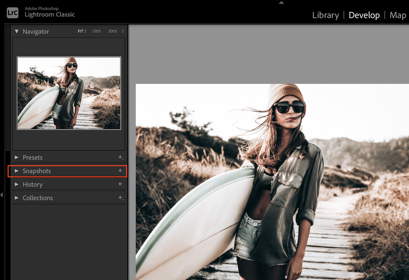Collapse the Navigator panel disclosure triangle
Image resolution: width=409 pixels, height=280 pixels.
[17, 31]
